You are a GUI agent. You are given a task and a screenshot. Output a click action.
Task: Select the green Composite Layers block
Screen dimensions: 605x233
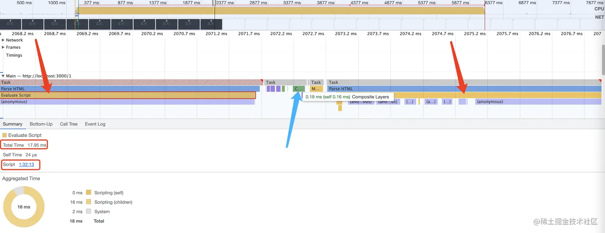298,89
